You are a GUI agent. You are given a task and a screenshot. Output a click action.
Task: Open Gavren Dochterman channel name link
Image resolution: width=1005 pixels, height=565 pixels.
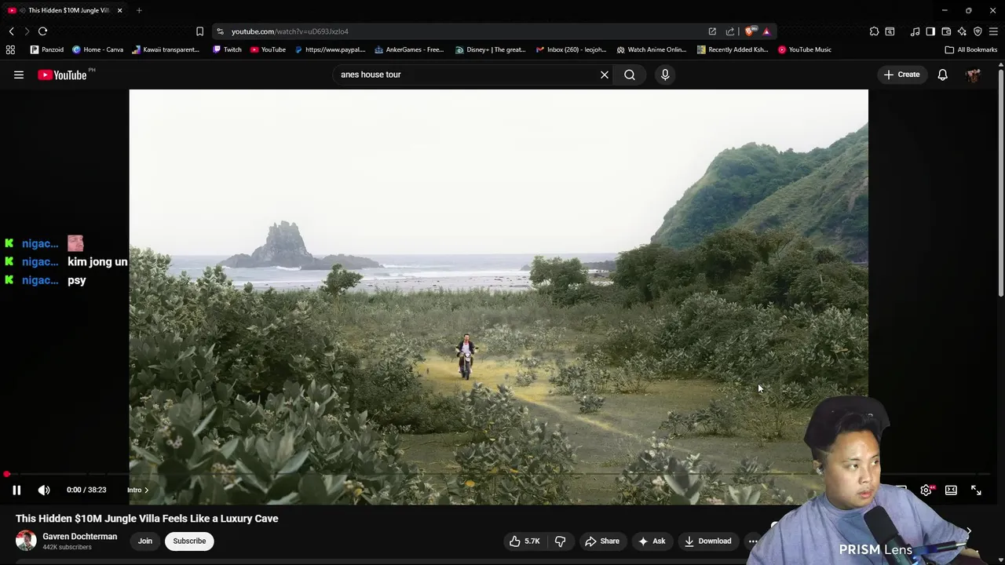tap(79, 537)
